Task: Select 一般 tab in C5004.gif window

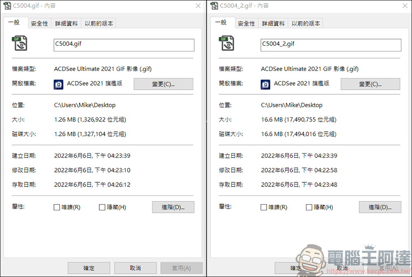Action: coord(15,23)
